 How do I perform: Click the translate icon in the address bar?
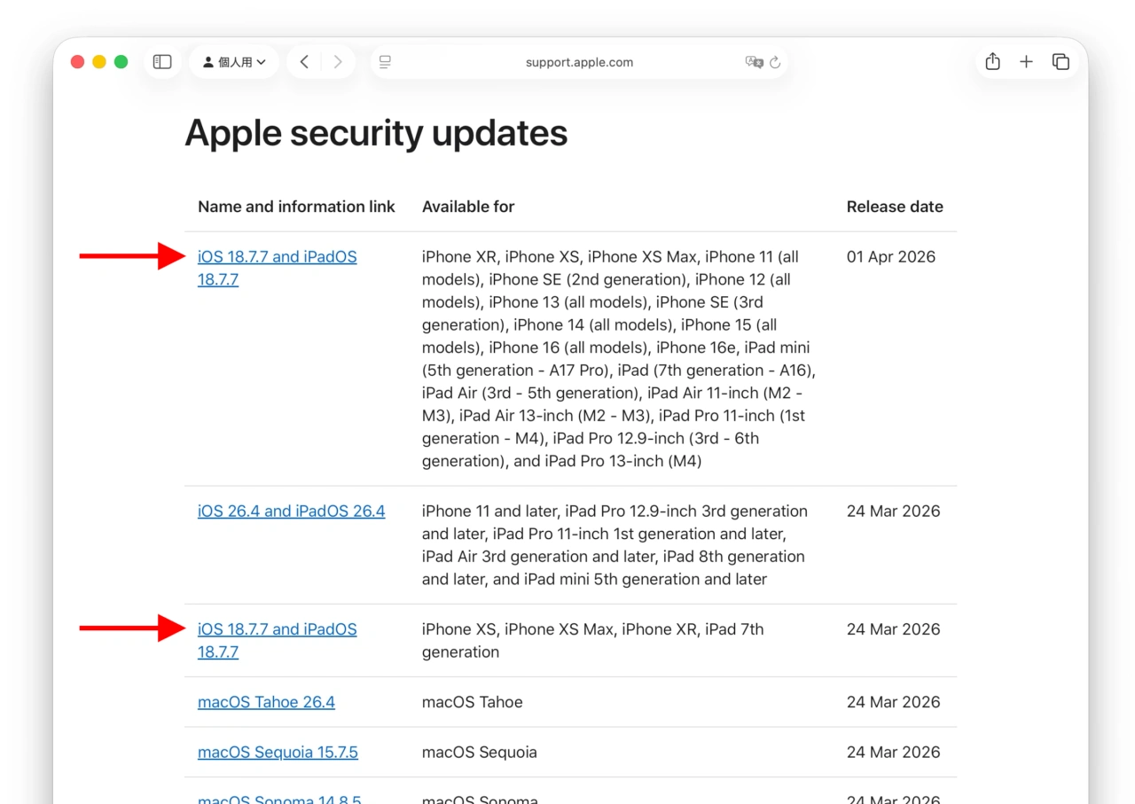tap(755, 62)
